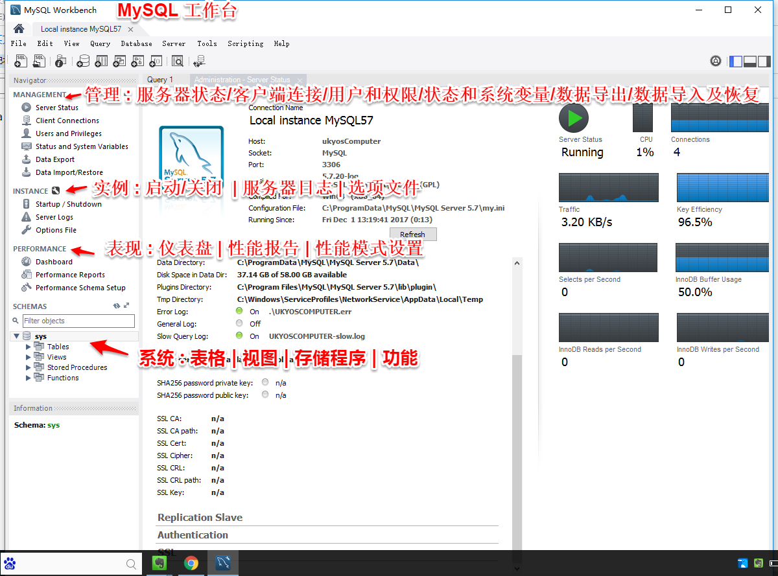
Task: Open the Query menu
Action: [x=100, y=43]
